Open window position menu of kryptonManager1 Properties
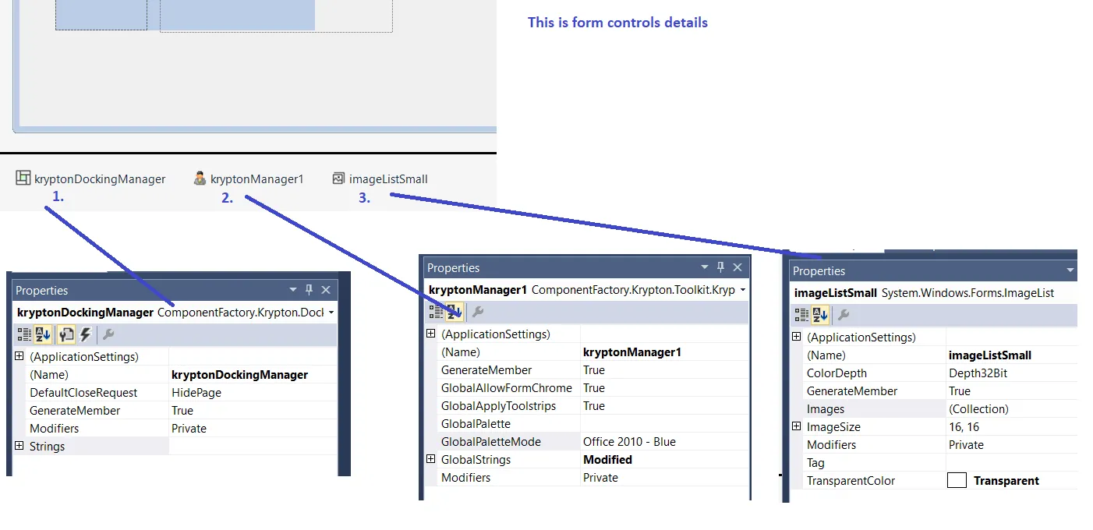 tap(705, 267)
